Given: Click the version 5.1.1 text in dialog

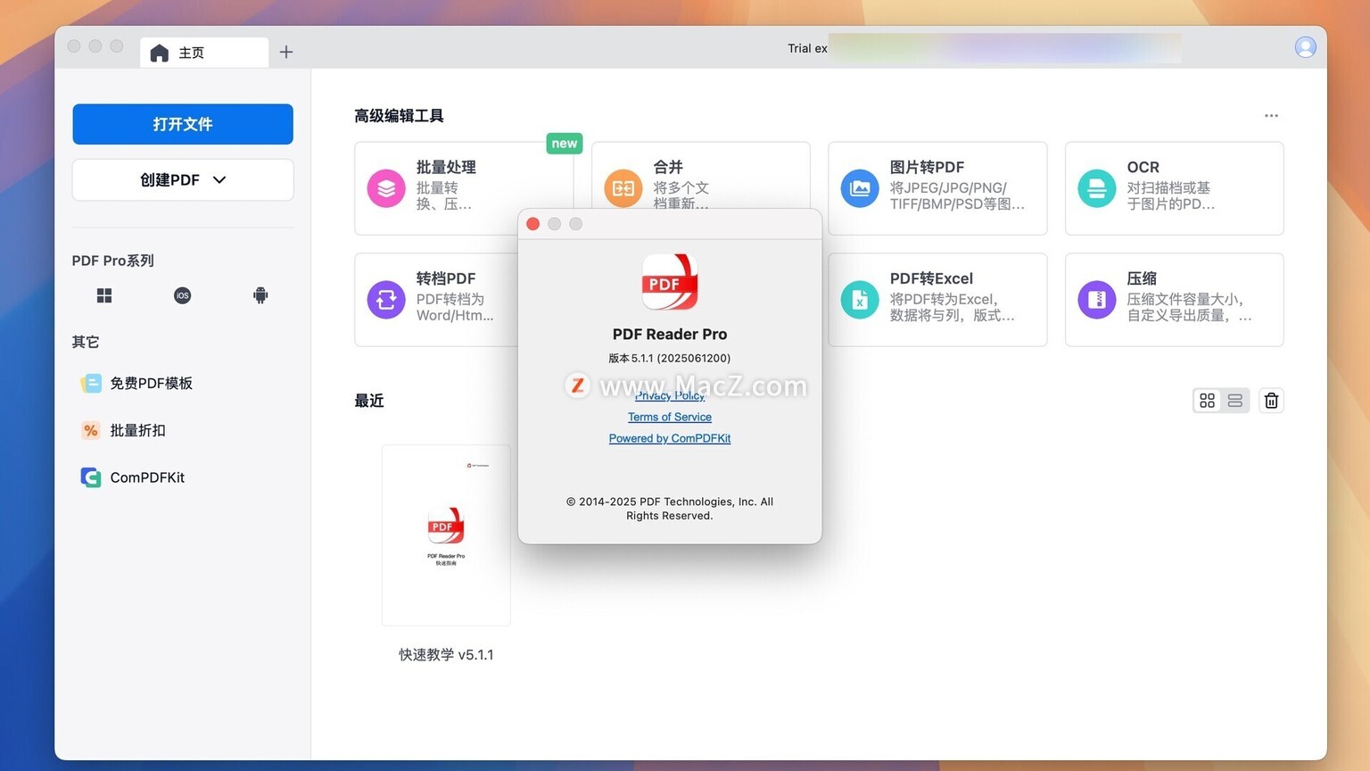Looking at the screenshot, I should point(670,358).
